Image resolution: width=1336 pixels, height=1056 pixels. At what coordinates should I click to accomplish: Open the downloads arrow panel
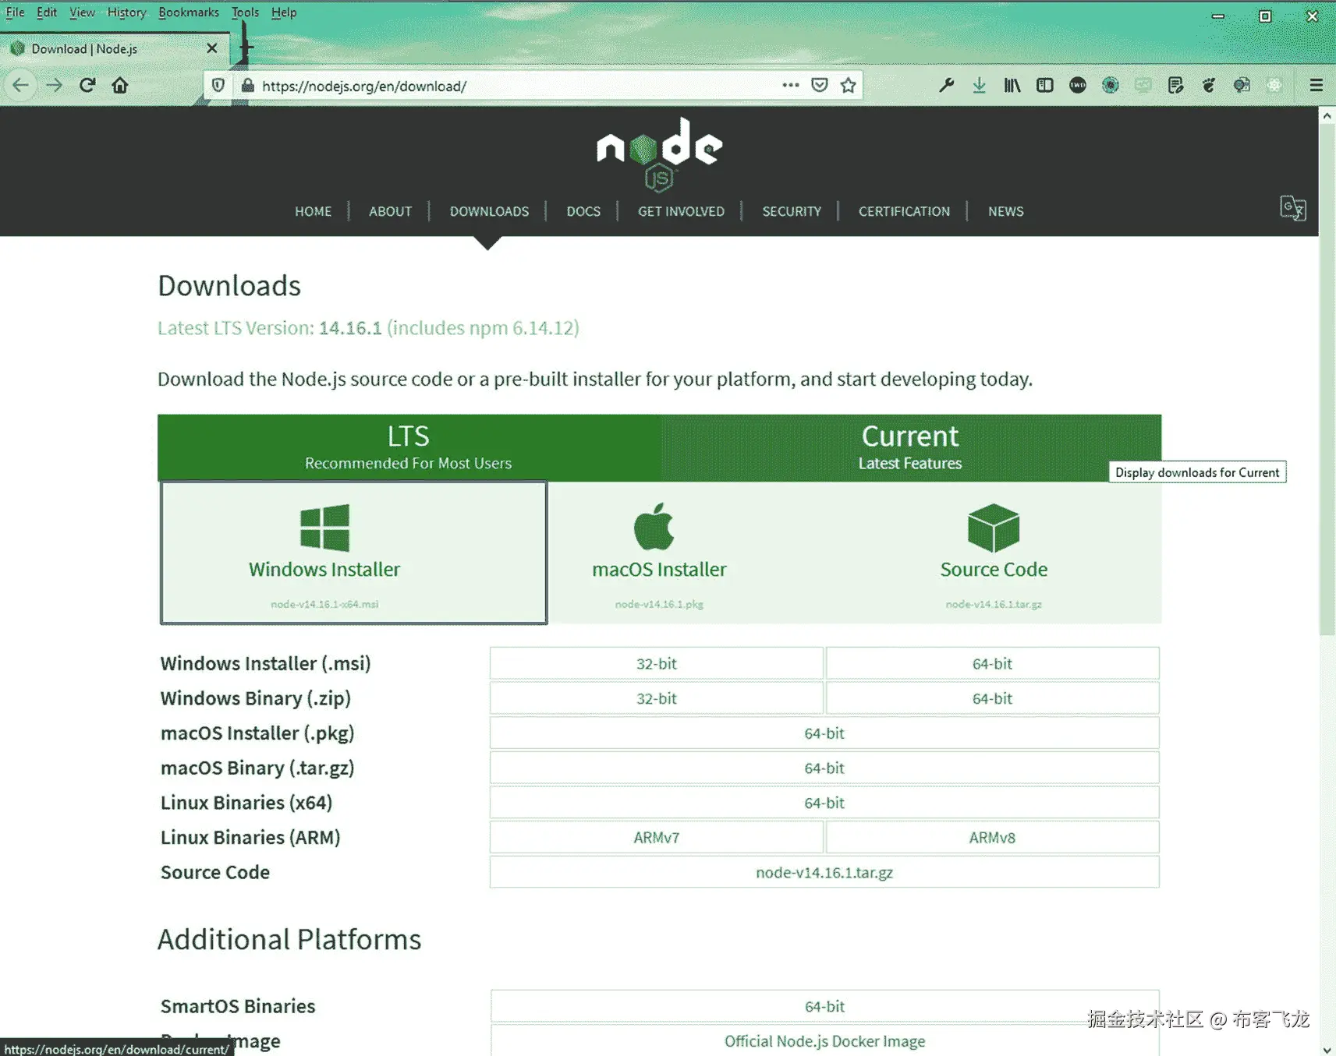pyautogui.click(x=979, y=85)
